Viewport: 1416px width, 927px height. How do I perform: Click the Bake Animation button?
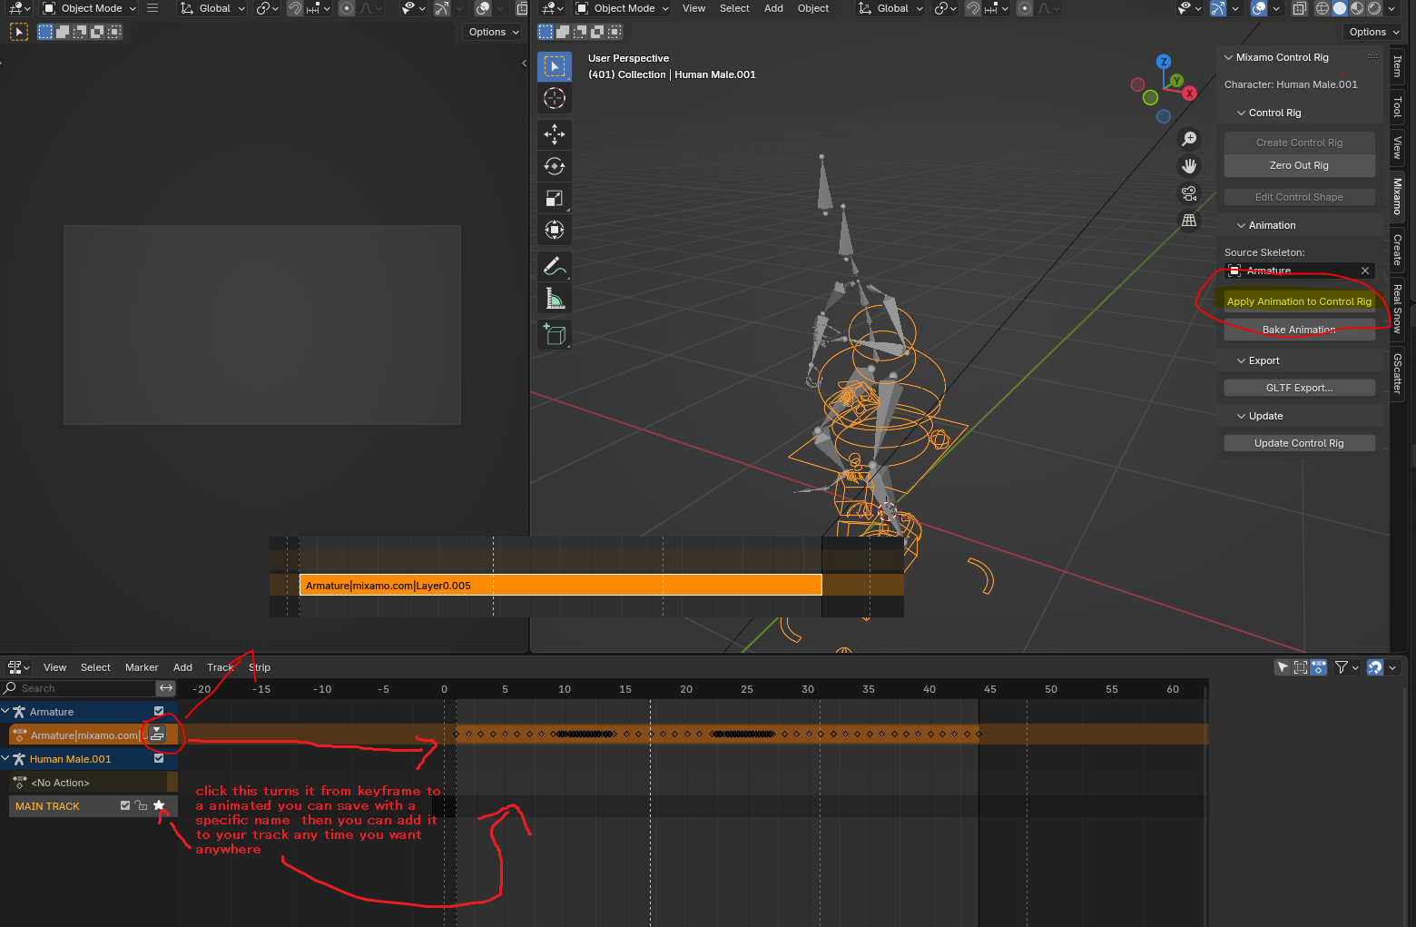pyautogui.click(x=1299, y=330)
